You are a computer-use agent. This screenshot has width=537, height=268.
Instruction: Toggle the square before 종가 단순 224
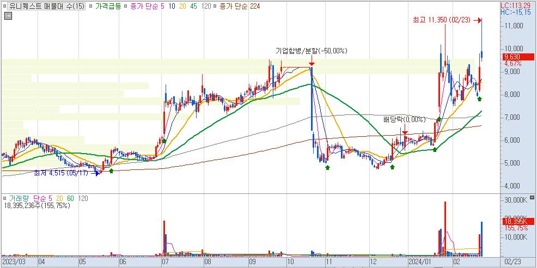(215, 6)
